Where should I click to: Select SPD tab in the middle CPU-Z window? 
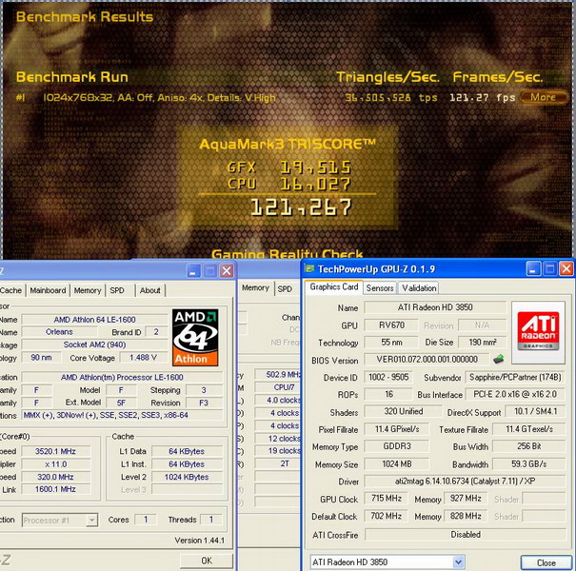(285, 289)
